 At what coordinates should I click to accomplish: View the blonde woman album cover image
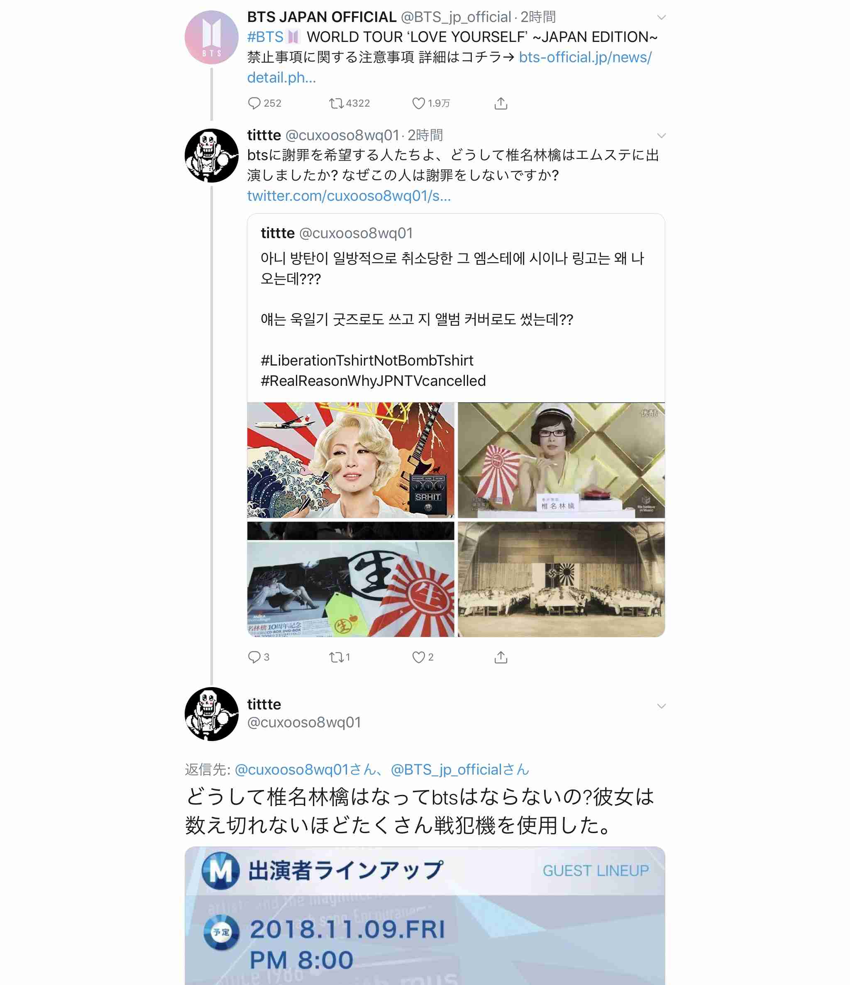[351, 460]
